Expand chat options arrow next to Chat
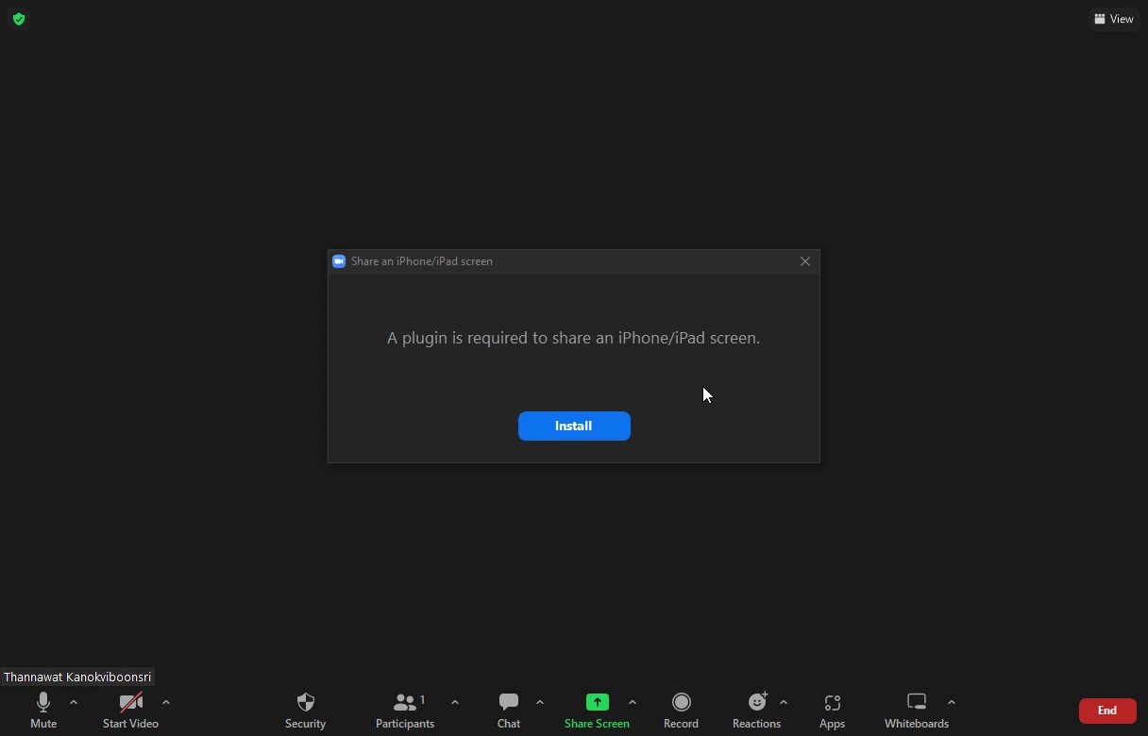This screenshot has width=1148, height=736. pos(540,703)
